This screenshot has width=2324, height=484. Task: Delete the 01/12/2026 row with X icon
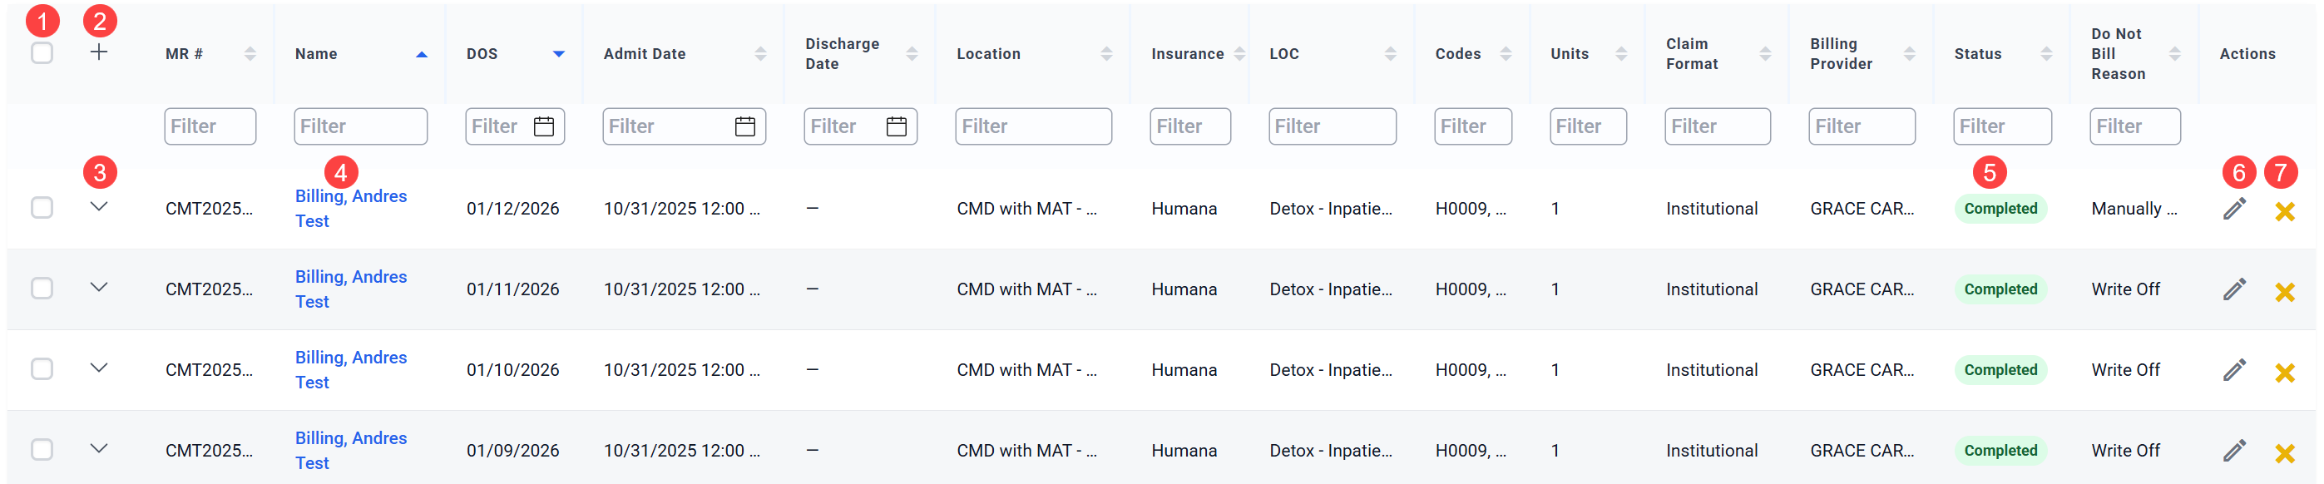pos(2284,211)
